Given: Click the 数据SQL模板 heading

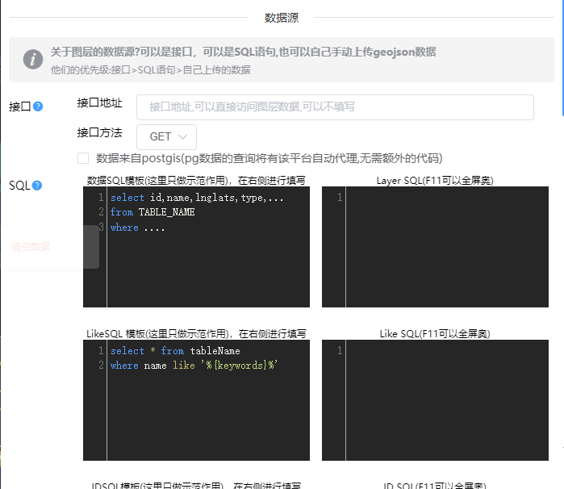Looking at the screenshot, I should point(196,180).
